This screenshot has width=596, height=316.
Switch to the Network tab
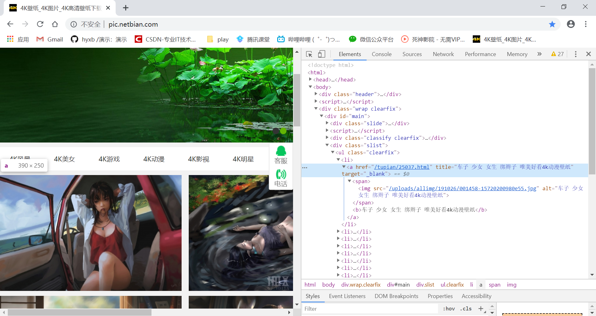[443, 54]
